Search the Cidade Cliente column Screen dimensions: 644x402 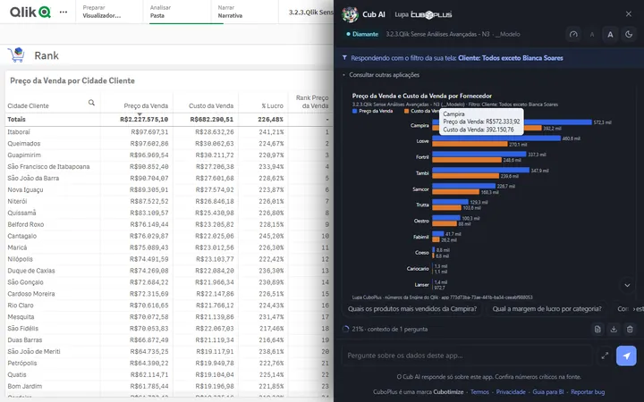[91, 103]
